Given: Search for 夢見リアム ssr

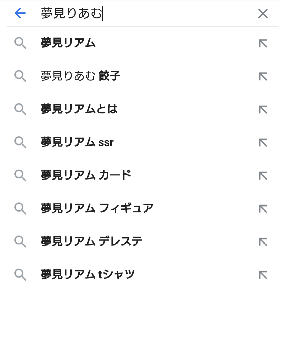Looking at the screenshot, I should (x=78, y=142).
